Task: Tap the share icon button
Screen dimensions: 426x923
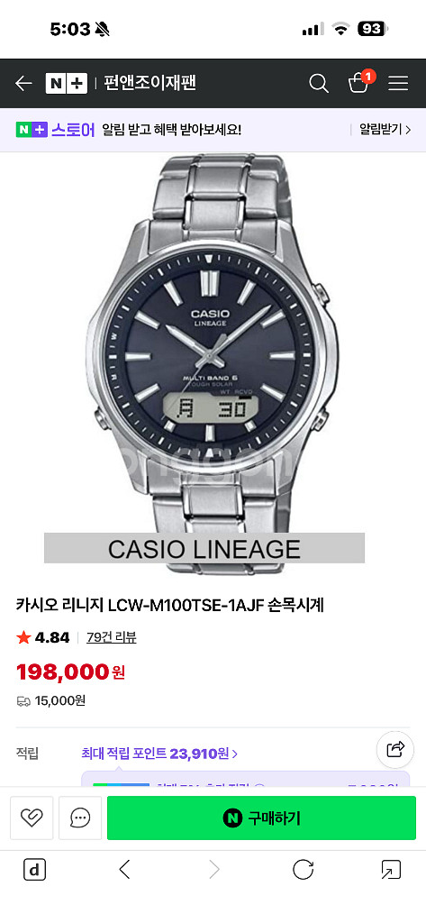Action: pos(395,749)
